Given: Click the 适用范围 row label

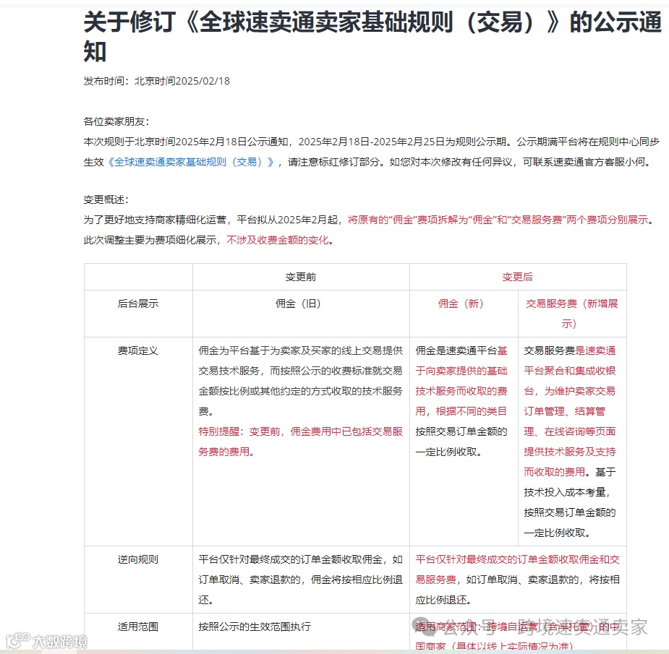Looking at the screenshot, I should tap(138, 627).
